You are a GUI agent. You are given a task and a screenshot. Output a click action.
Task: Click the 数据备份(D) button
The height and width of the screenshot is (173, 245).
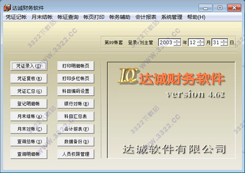pyautogui.click(x=76, y=142)
